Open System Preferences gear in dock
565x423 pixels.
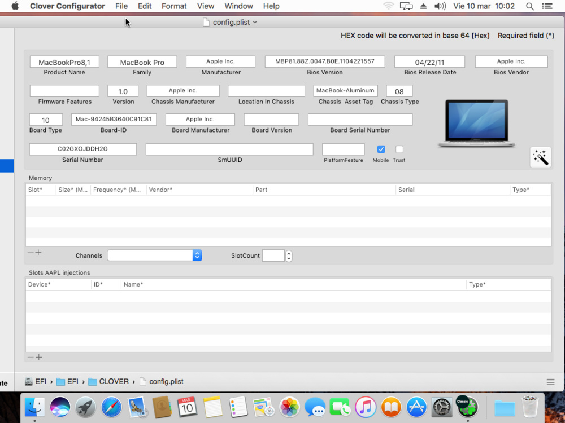(x=442, y=407)
